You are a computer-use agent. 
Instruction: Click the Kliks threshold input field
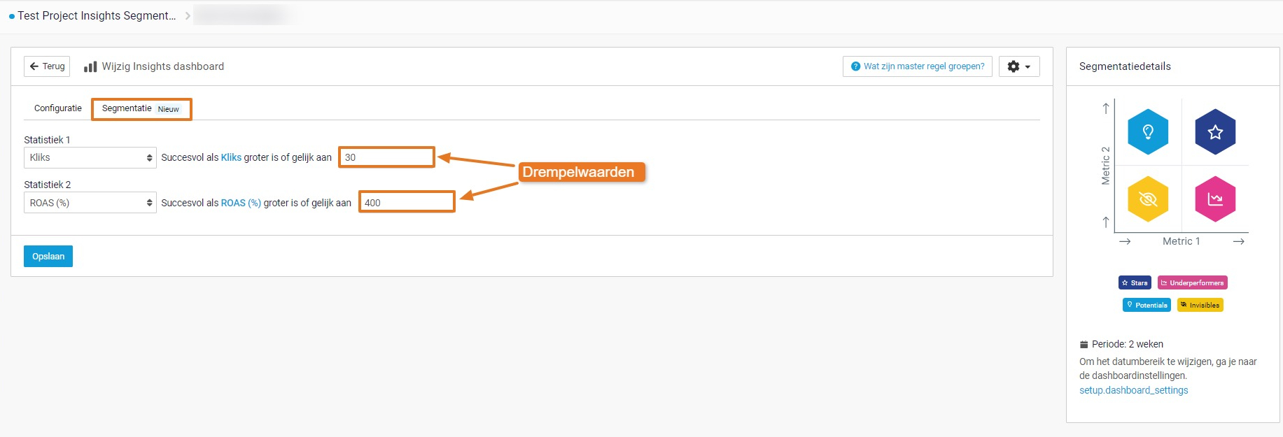coord(386,157)
